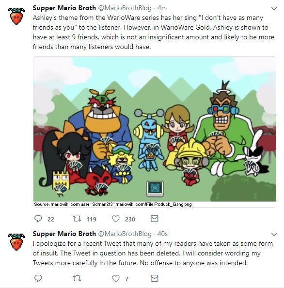
Task: Click the apology tweet text body
Action: (x=153, y=254)
